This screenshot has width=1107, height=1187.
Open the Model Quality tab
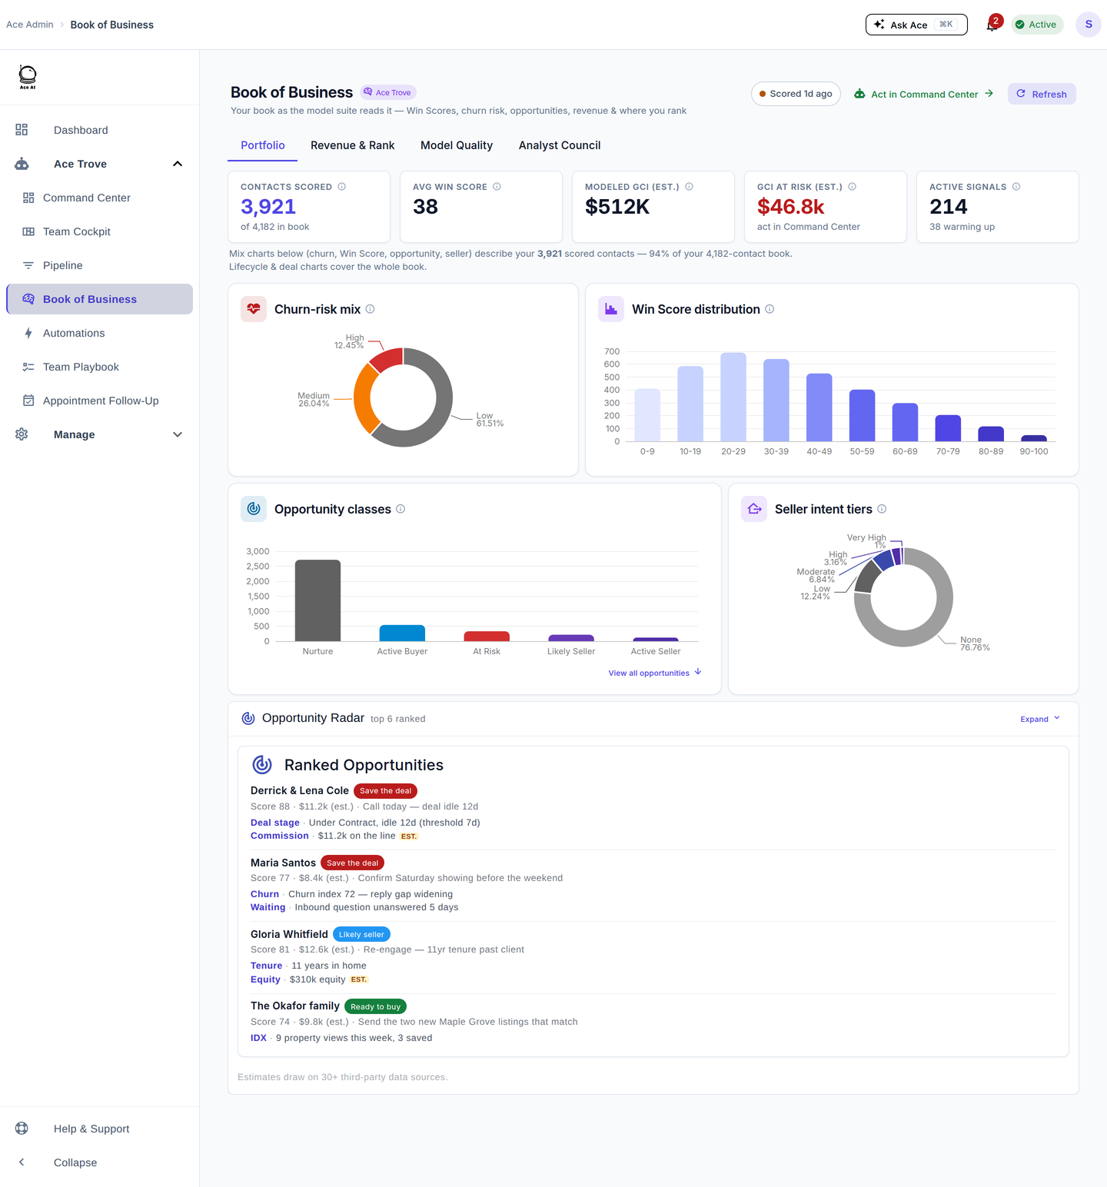(457, 145)
